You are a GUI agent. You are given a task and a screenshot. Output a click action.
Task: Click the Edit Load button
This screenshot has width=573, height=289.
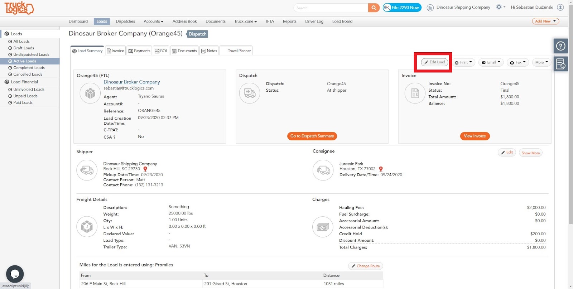point(434,62)
